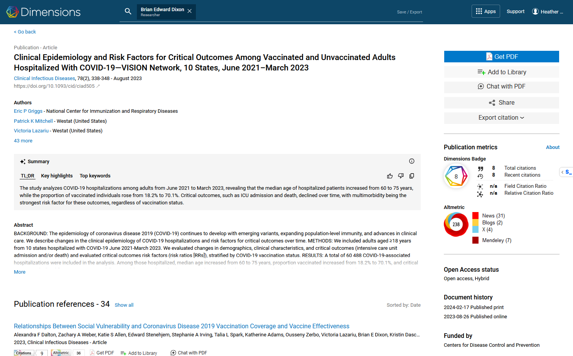The width and height of the screenshot is (573, 356).
Task: Add the Social Vulnerability reference to library
Action: [139, 353]
